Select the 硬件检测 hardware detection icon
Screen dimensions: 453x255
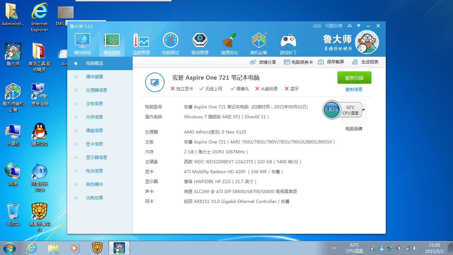(112, 44)
